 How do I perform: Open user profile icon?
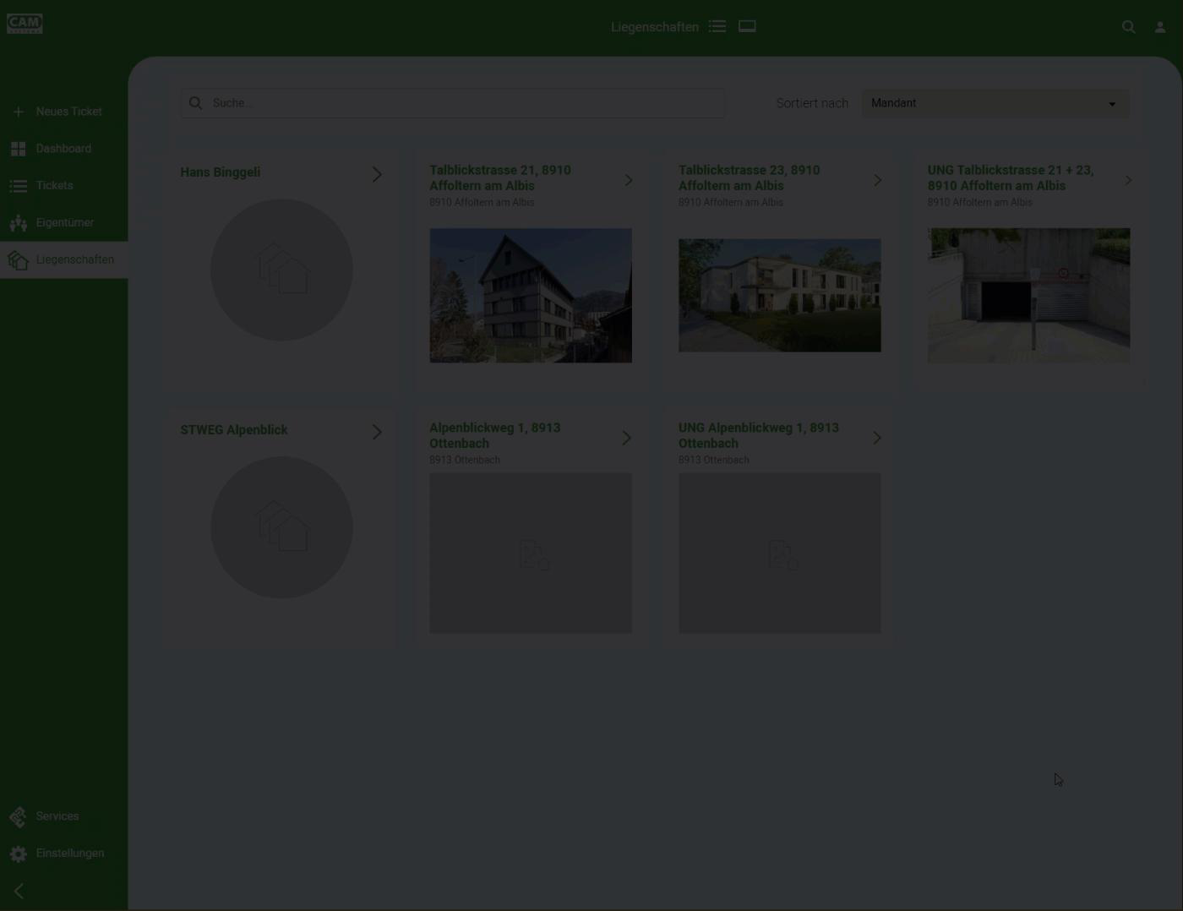pyautogui.click(x=1160, y=27)
